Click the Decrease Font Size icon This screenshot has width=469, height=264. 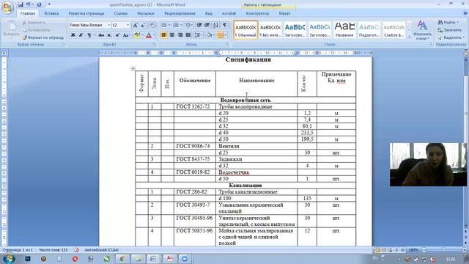pos(143,26)
